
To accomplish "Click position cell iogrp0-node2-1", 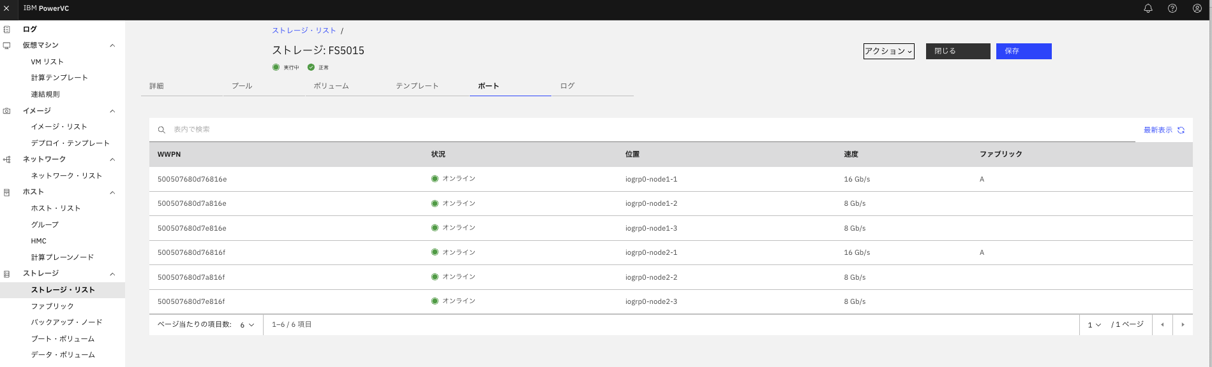I will coord(651,253).
